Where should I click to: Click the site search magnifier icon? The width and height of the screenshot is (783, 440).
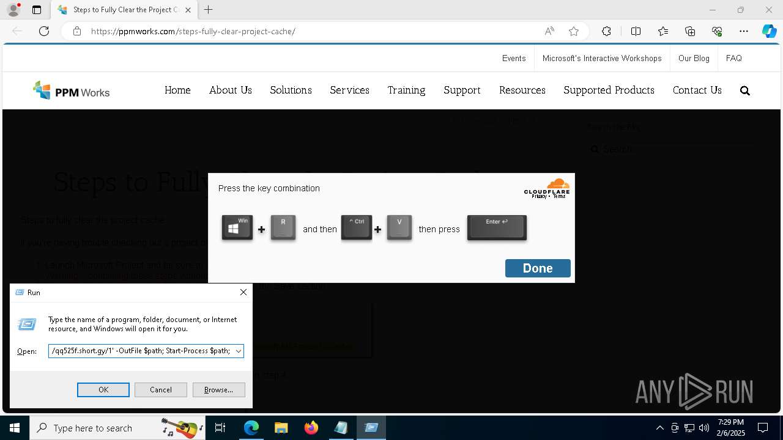point(744,90)
